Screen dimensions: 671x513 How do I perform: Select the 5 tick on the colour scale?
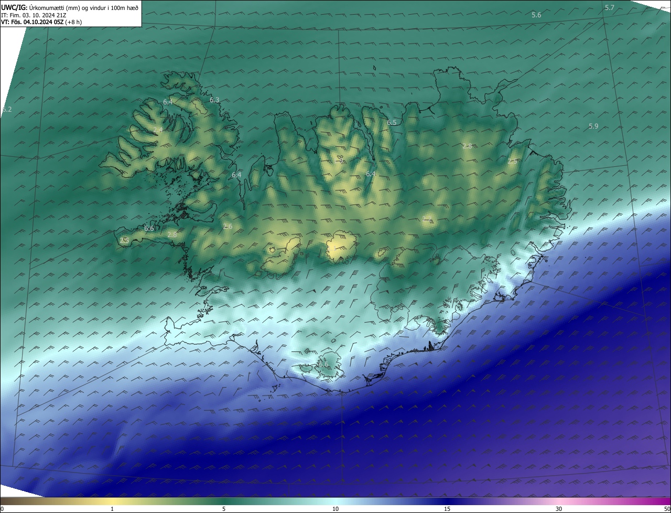[224, 509]
